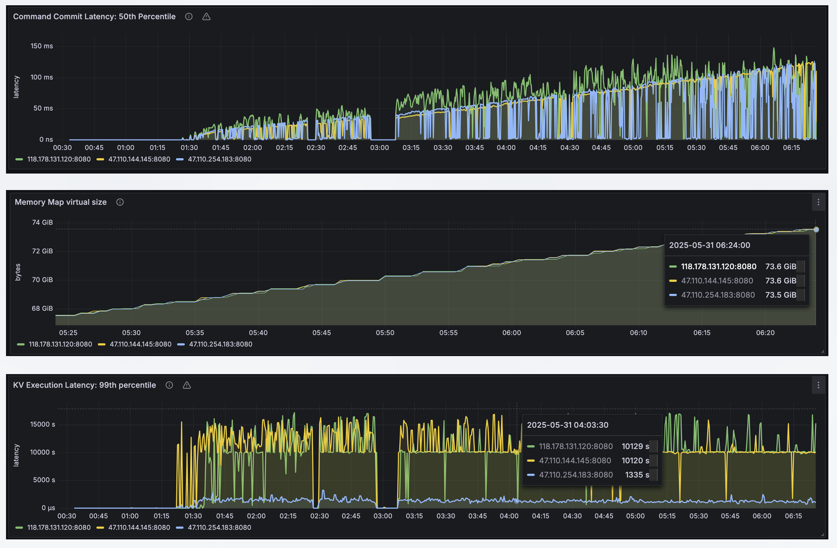Screen dimensions: 837x548
Task: Click hovered data point at Memory Map graph end
Action: pos(816,229)
